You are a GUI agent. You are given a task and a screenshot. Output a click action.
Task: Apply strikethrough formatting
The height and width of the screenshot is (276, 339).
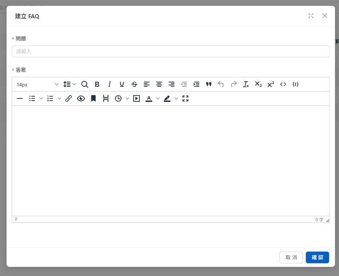(x=134, y=84)
